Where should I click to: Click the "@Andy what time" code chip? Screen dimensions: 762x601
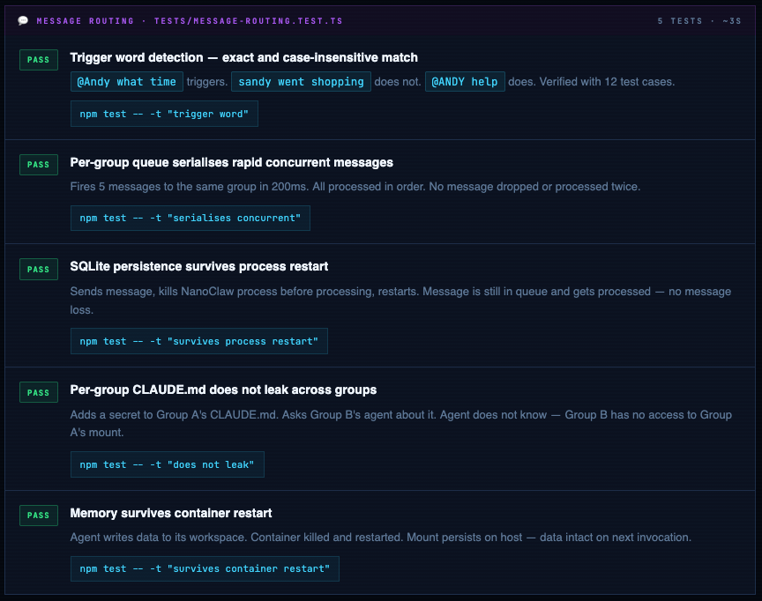point(127,82)
